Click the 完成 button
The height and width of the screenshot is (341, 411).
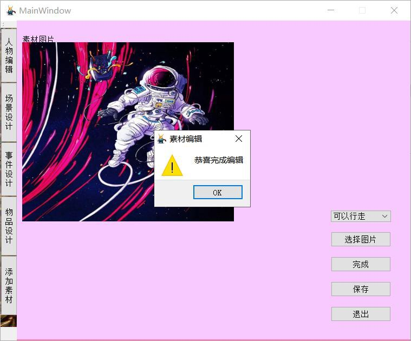pos(361,264)
